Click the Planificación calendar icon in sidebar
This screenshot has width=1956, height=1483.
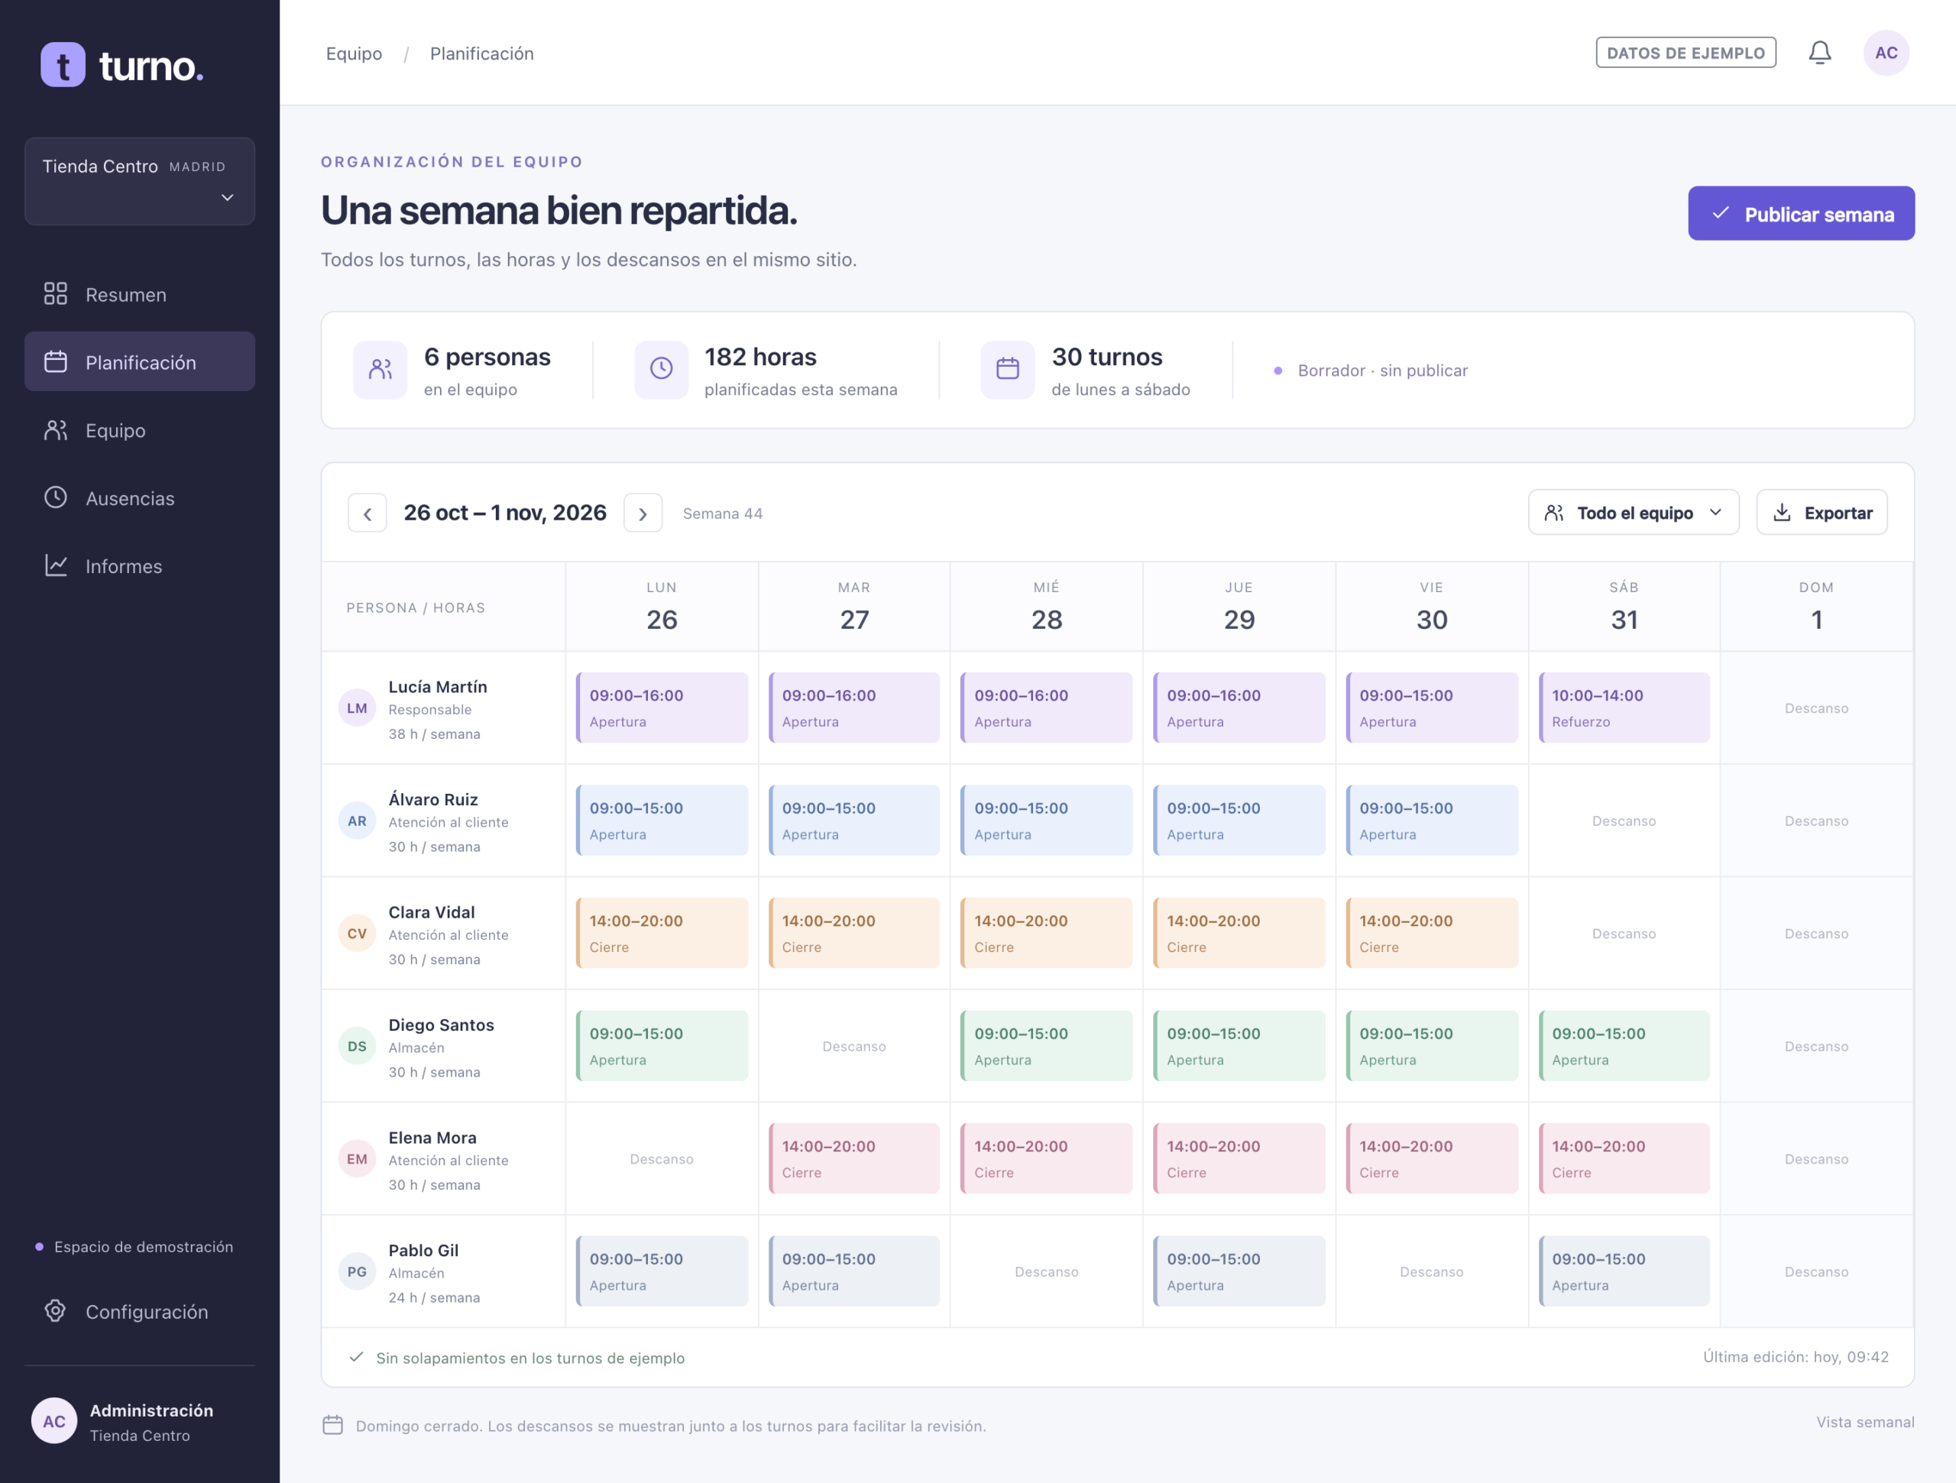pyautogui.click(x=56, y=361)
